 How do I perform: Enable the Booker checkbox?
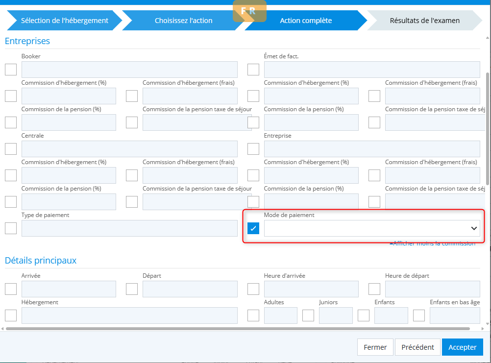(11, 70)
